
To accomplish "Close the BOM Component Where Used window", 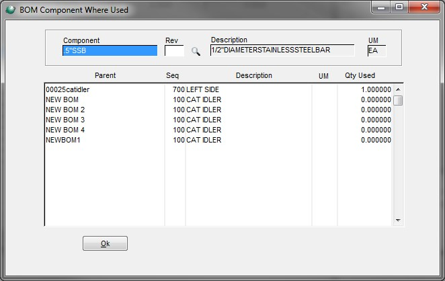I will 424,7.
